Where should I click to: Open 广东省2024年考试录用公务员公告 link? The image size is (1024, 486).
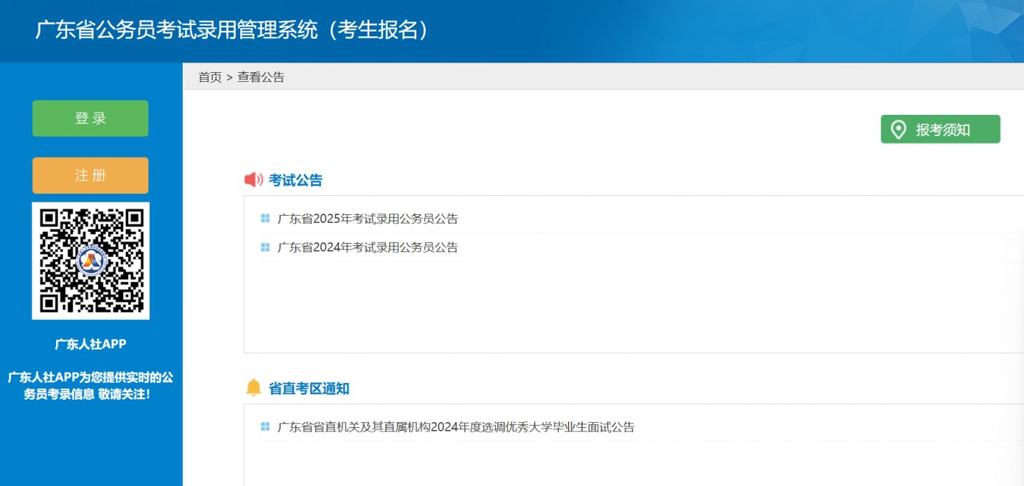pos(368,247)
